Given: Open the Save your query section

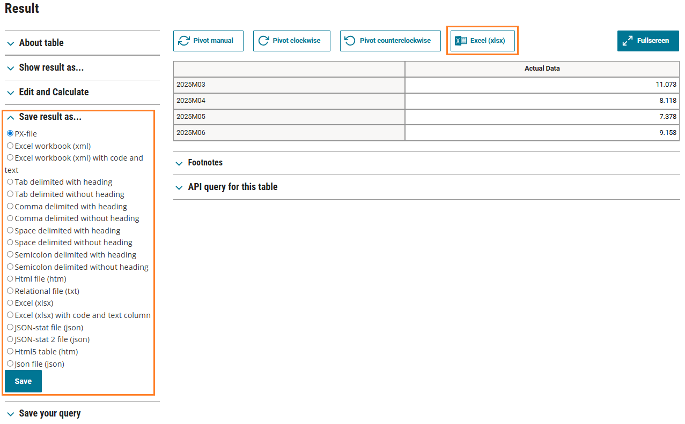Looking at the screenshot, I should (49, 413).
